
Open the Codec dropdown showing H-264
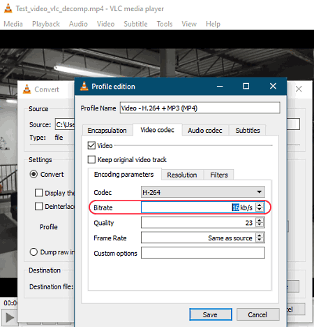(203, 192)
